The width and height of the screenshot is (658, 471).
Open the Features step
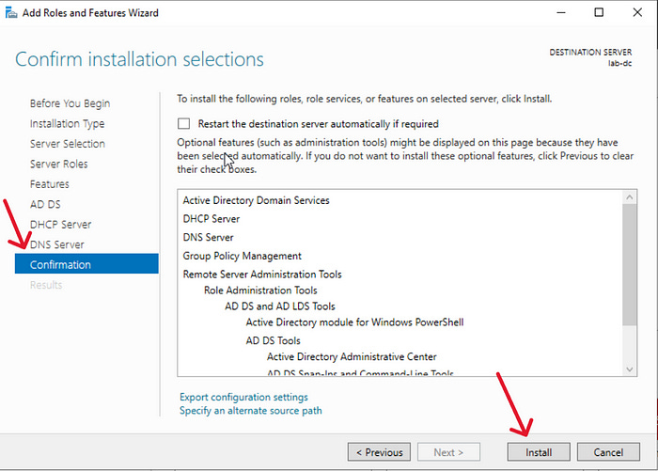50,184
